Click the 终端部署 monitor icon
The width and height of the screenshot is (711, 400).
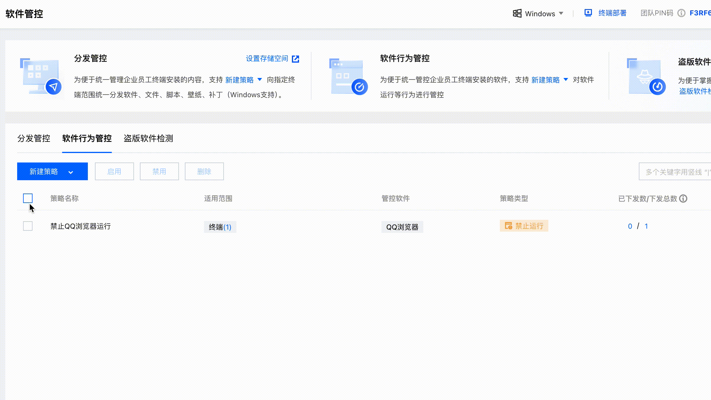pyautogui.click(x=588, y=13)
